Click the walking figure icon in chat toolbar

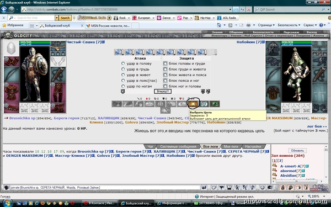(x=237, y=187)
